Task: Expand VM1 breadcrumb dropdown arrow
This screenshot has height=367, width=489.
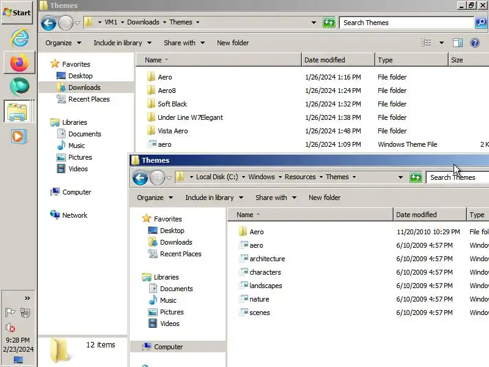Action: tap(122, 22)
